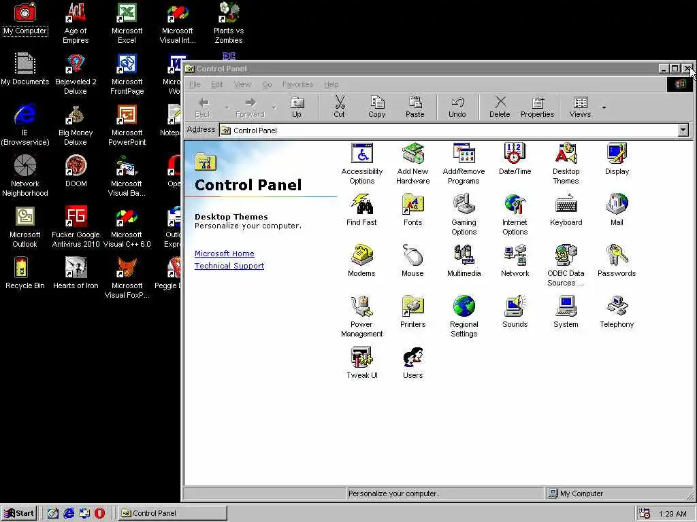
Task: Select the Modems icon
Action: click(361, 261)
